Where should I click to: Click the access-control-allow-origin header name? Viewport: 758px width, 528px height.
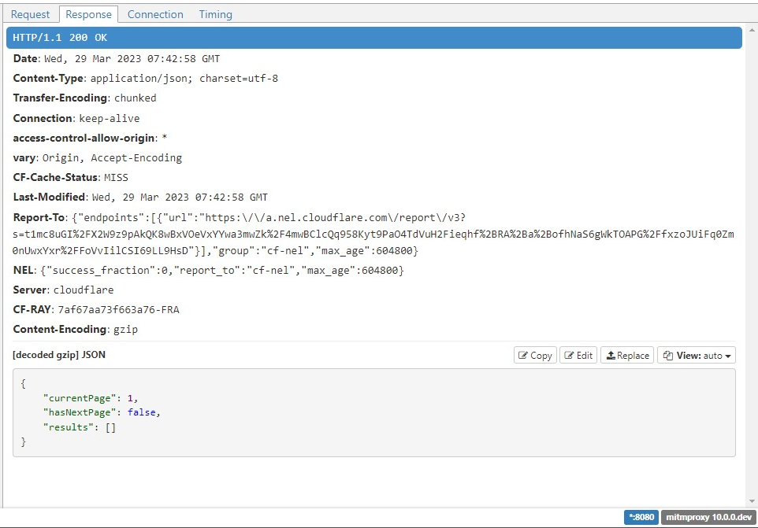84,138
